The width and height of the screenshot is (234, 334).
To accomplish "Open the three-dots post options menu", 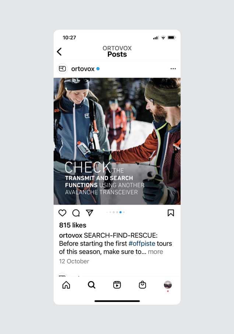I will pos(173,68).
